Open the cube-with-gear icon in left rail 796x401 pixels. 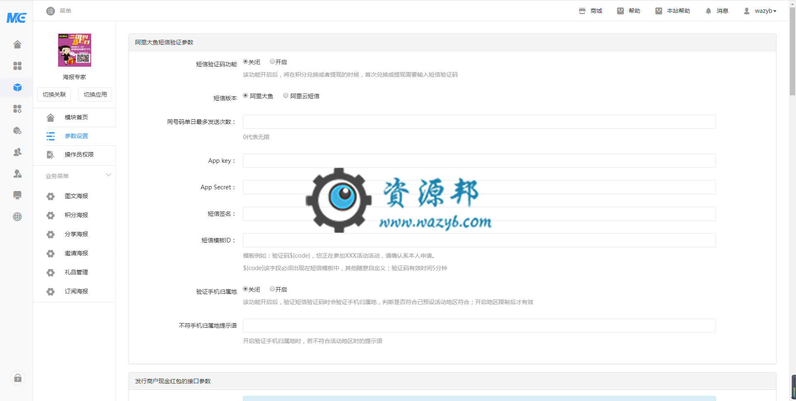17,130
